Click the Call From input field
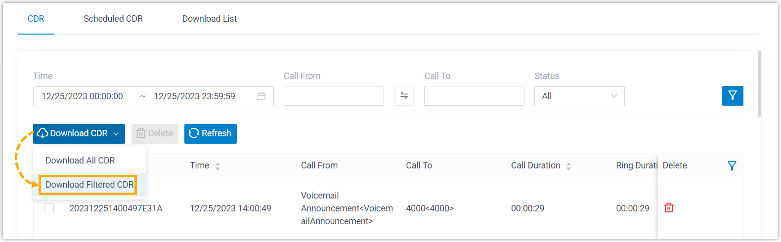Image resolution: width=781 pixels, height=242 pixels. (334, 96)
